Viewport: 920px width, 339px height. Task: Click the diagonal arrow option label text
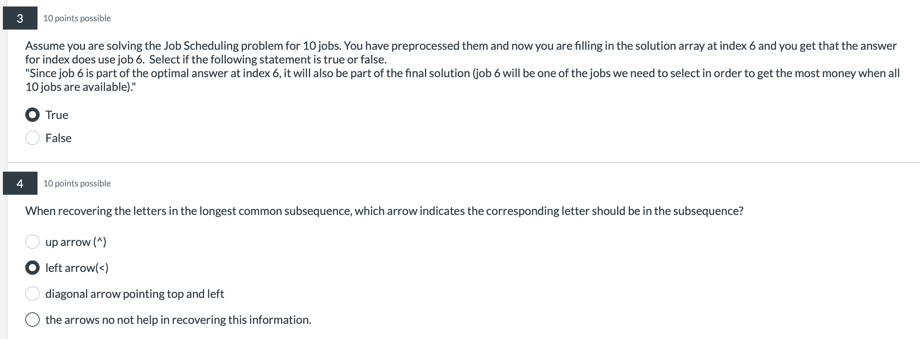tap(135, 293)
